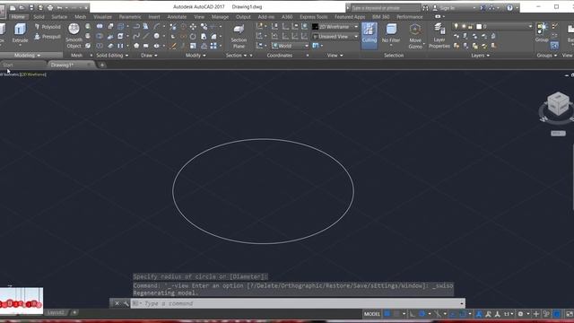
Task: Click the Polysolid tool
Action: [x=48, y=27]
